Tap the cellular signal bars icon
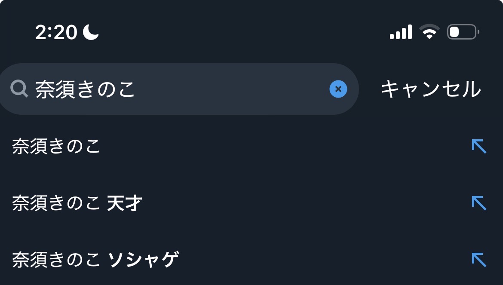Viewport: 503px width, 285px height. pyautogui.click(x=401, y=32)
